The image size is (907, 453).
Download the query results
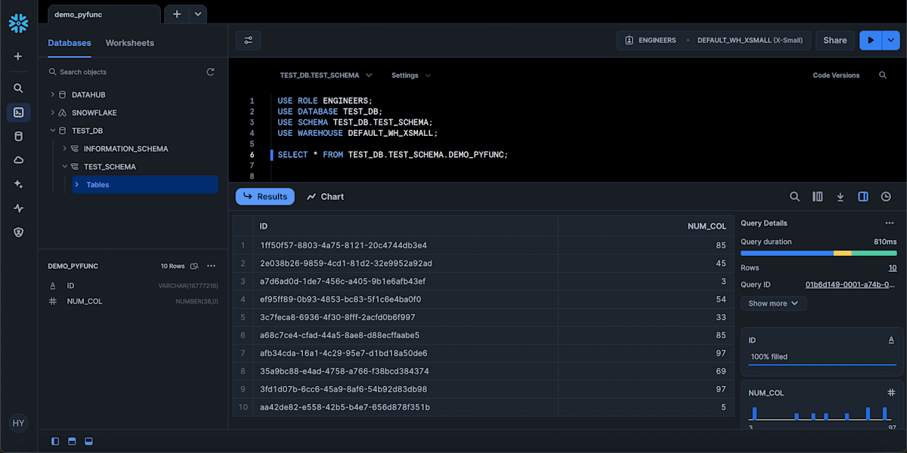coord(840,196)
